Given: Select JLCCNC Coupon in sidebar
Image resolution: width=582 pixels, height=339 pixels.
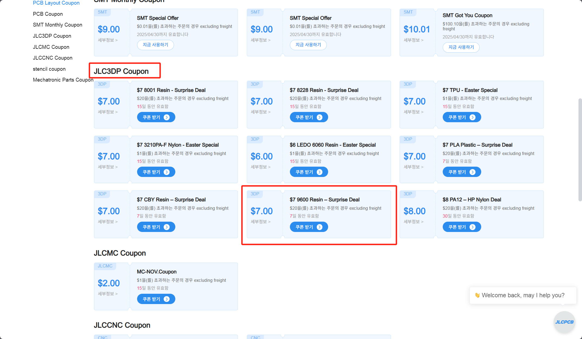Looking at the screenshot, I should [53, 58].
